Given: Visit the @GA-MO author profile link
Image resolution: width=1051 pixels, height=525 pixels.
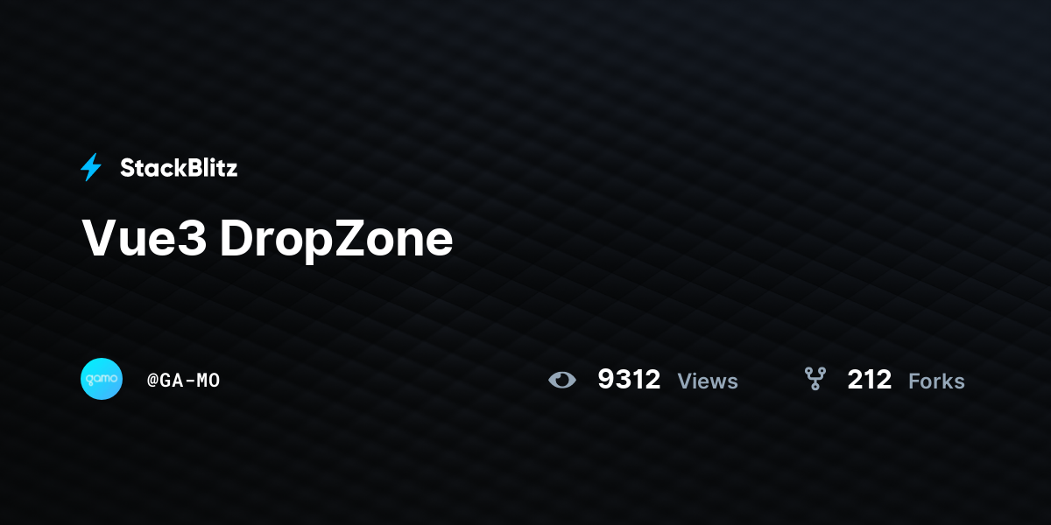Looking at the screenshot, I should tap(183, 381).
